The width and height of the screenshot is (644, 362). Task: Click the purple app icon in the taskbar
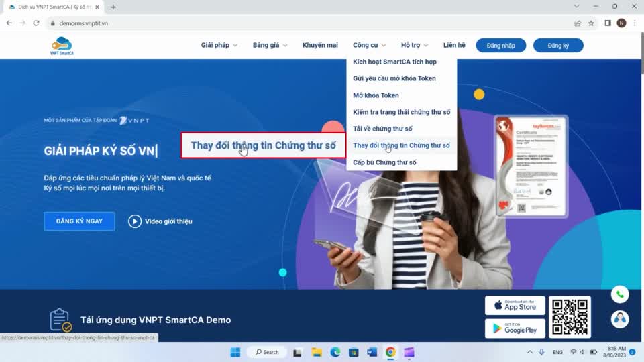click(x=409, y=352)
